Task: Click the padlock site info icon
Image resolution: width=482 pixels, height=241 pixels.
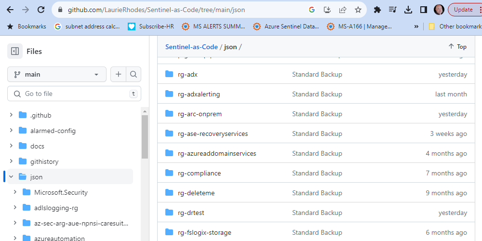Action: [60, 10]
